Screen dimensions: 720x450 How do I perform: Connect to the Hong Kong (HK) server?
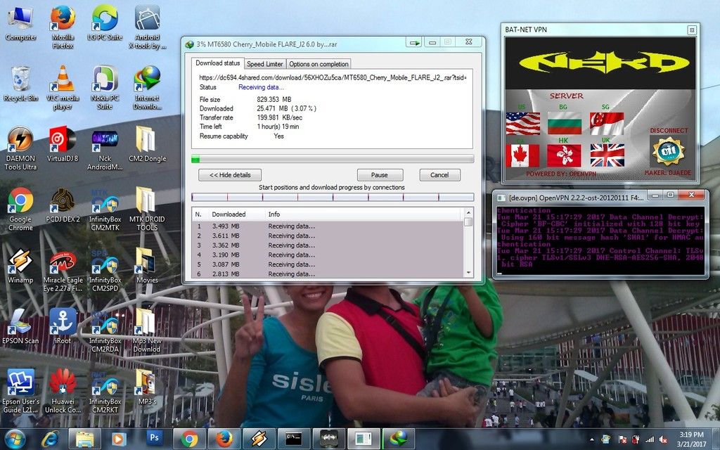coord(564,155)
